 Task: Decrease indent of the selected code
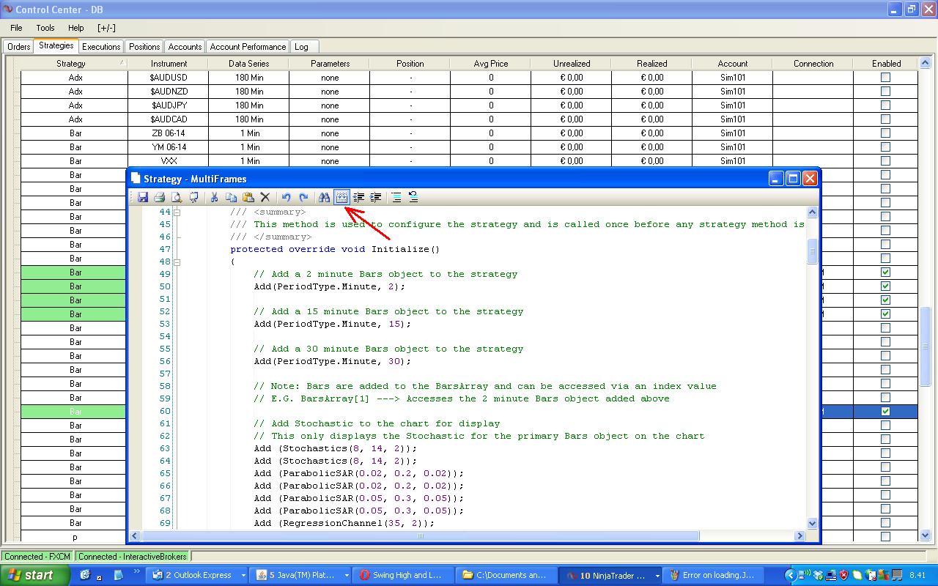358,197
